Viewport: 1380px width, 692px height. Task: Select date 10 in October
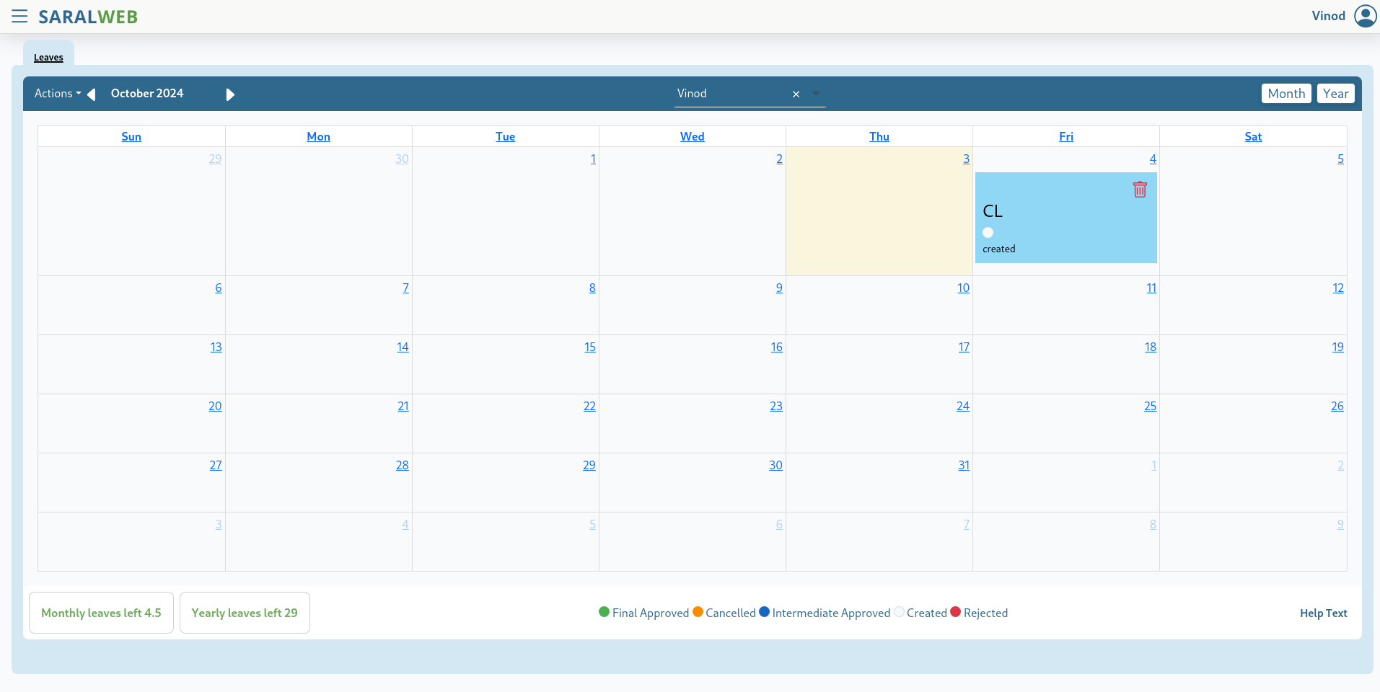(x=963, y=288)
